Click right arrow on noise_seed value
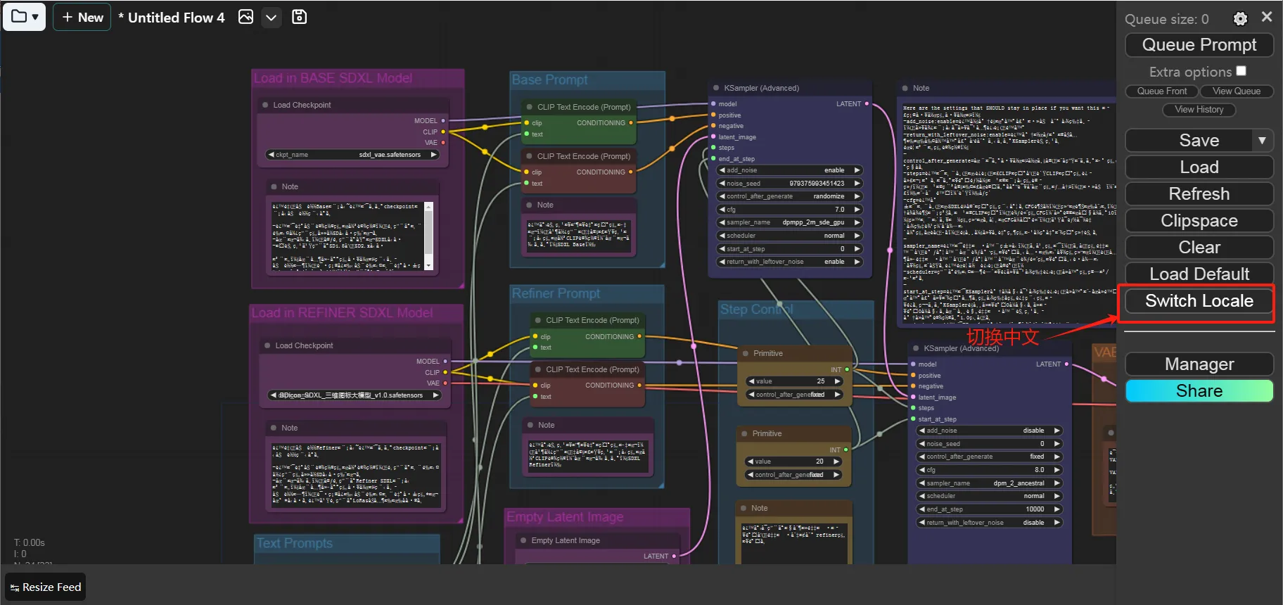 coord(857,184)
